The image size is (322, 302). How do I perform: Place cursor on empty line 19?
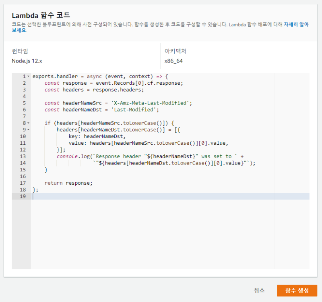tap(161, 196)
